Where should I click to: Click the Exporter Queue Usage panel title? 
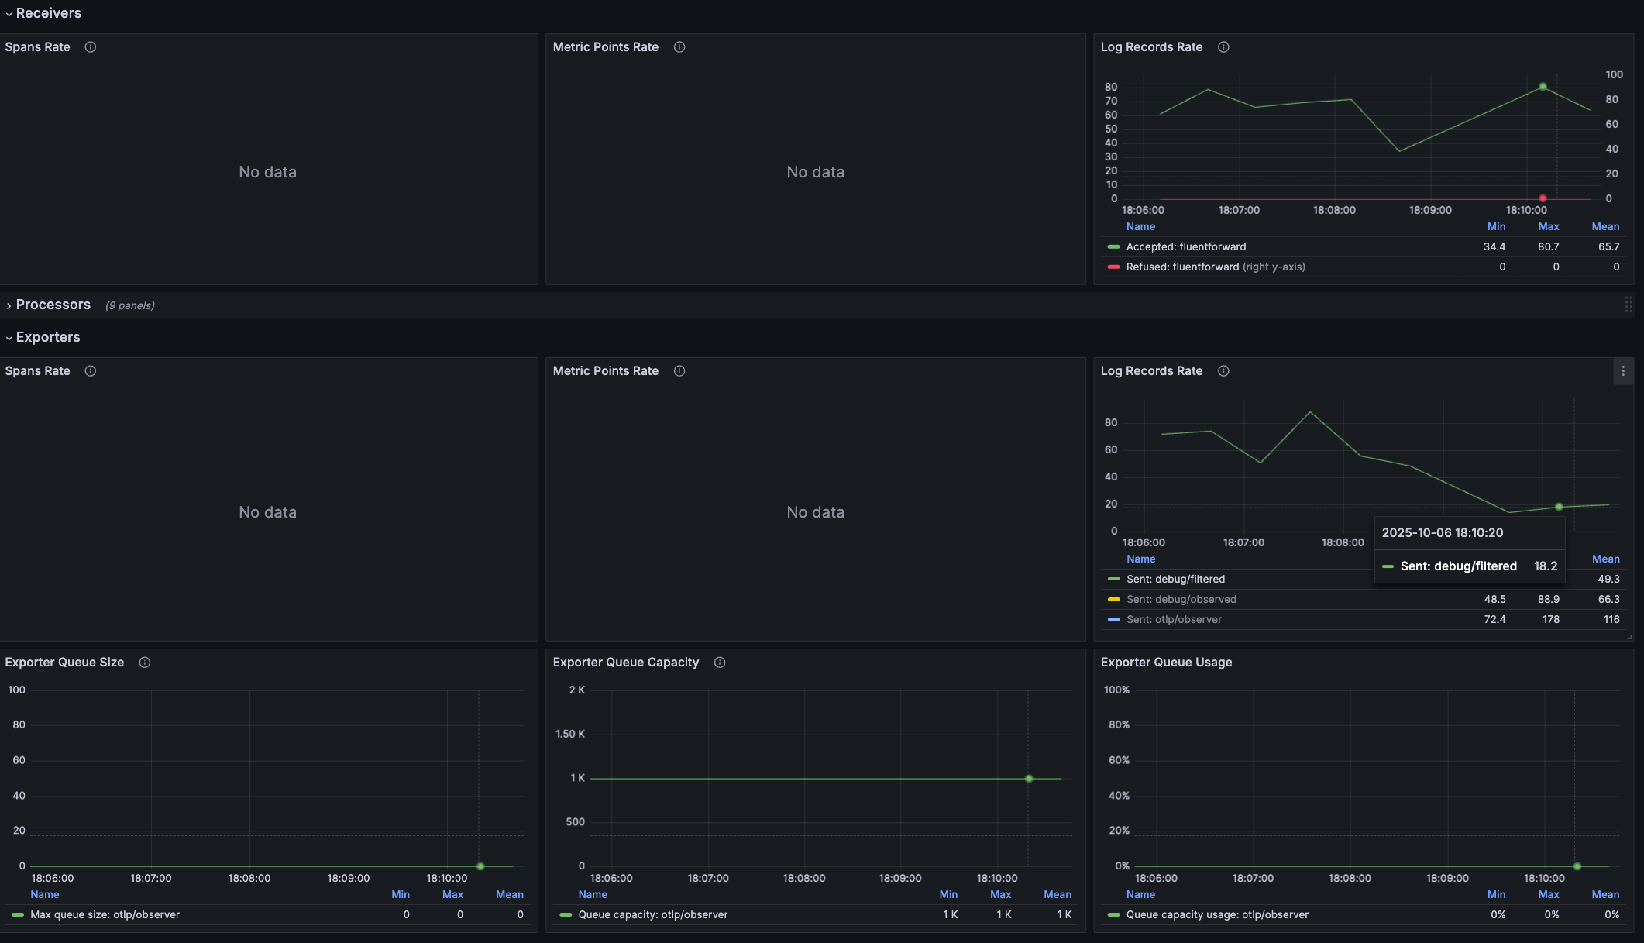1166,663
